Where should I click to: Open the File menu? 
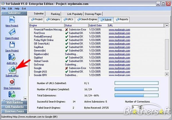[x=4, y=9]
